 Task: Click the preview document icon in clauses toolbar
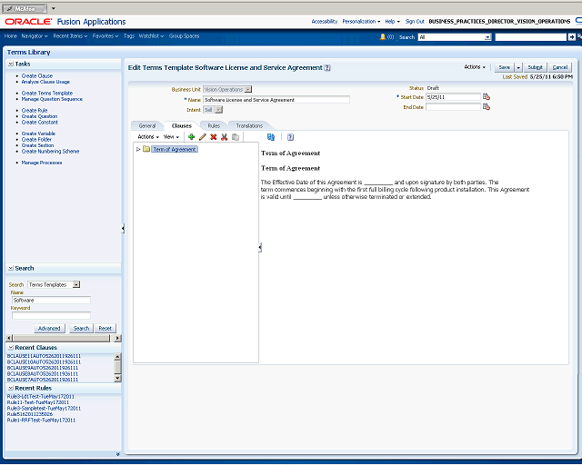point(271,137)
